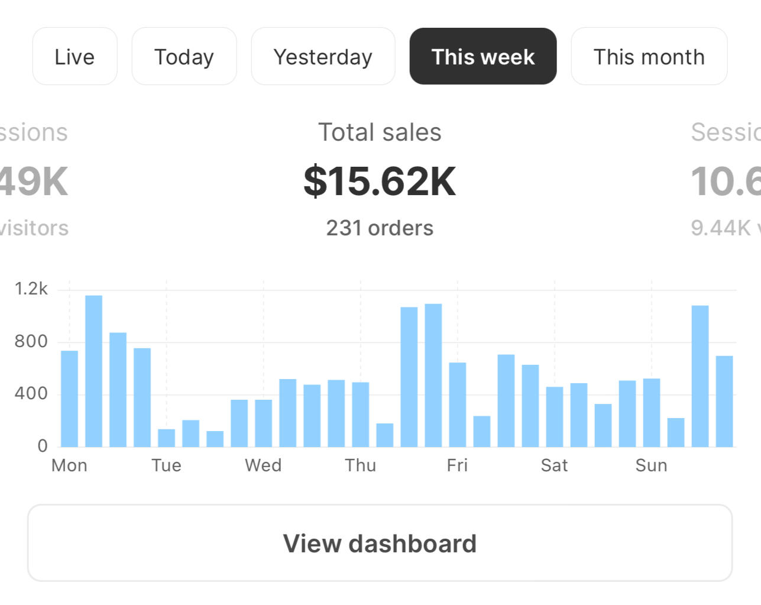Select the This week tab

(482, 57)
